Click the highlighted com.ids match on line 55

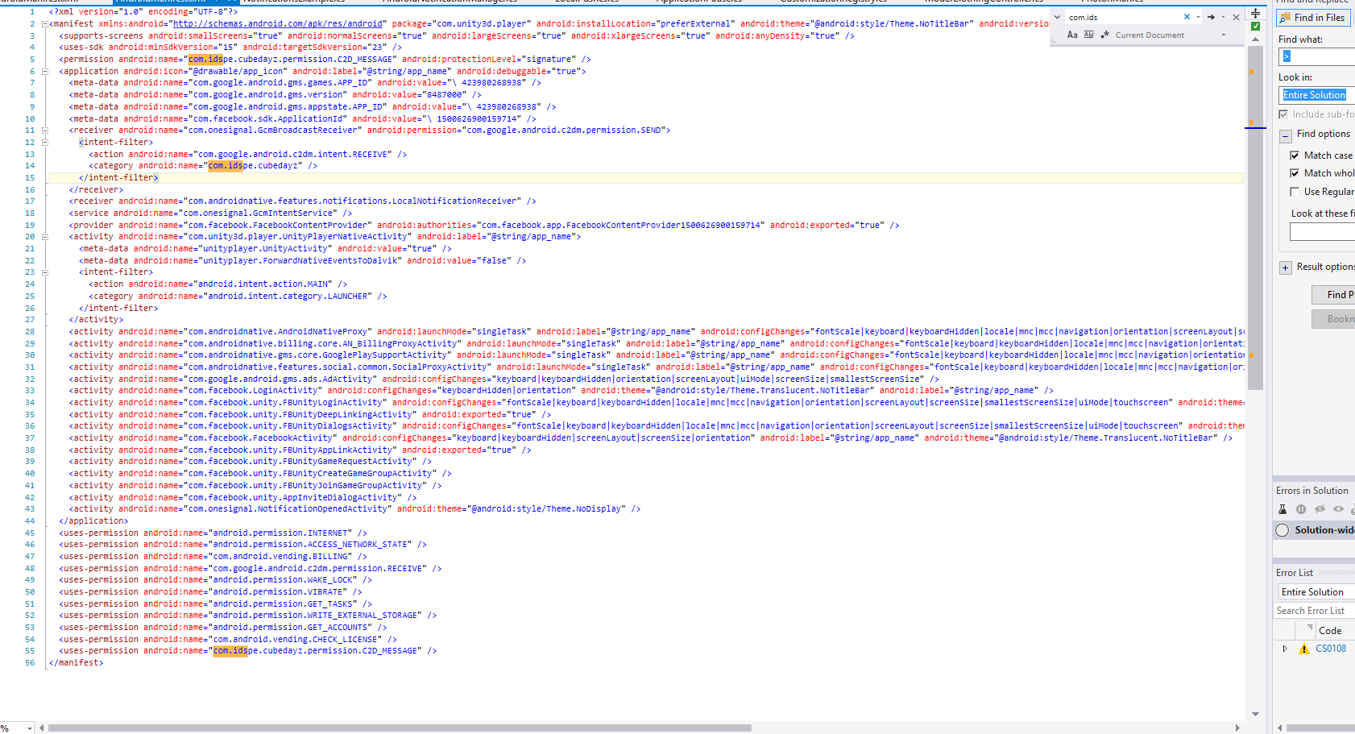230,651
